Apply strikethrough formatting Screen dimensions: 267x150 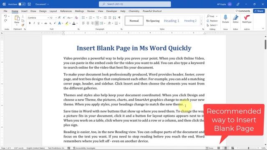[45, 23]
